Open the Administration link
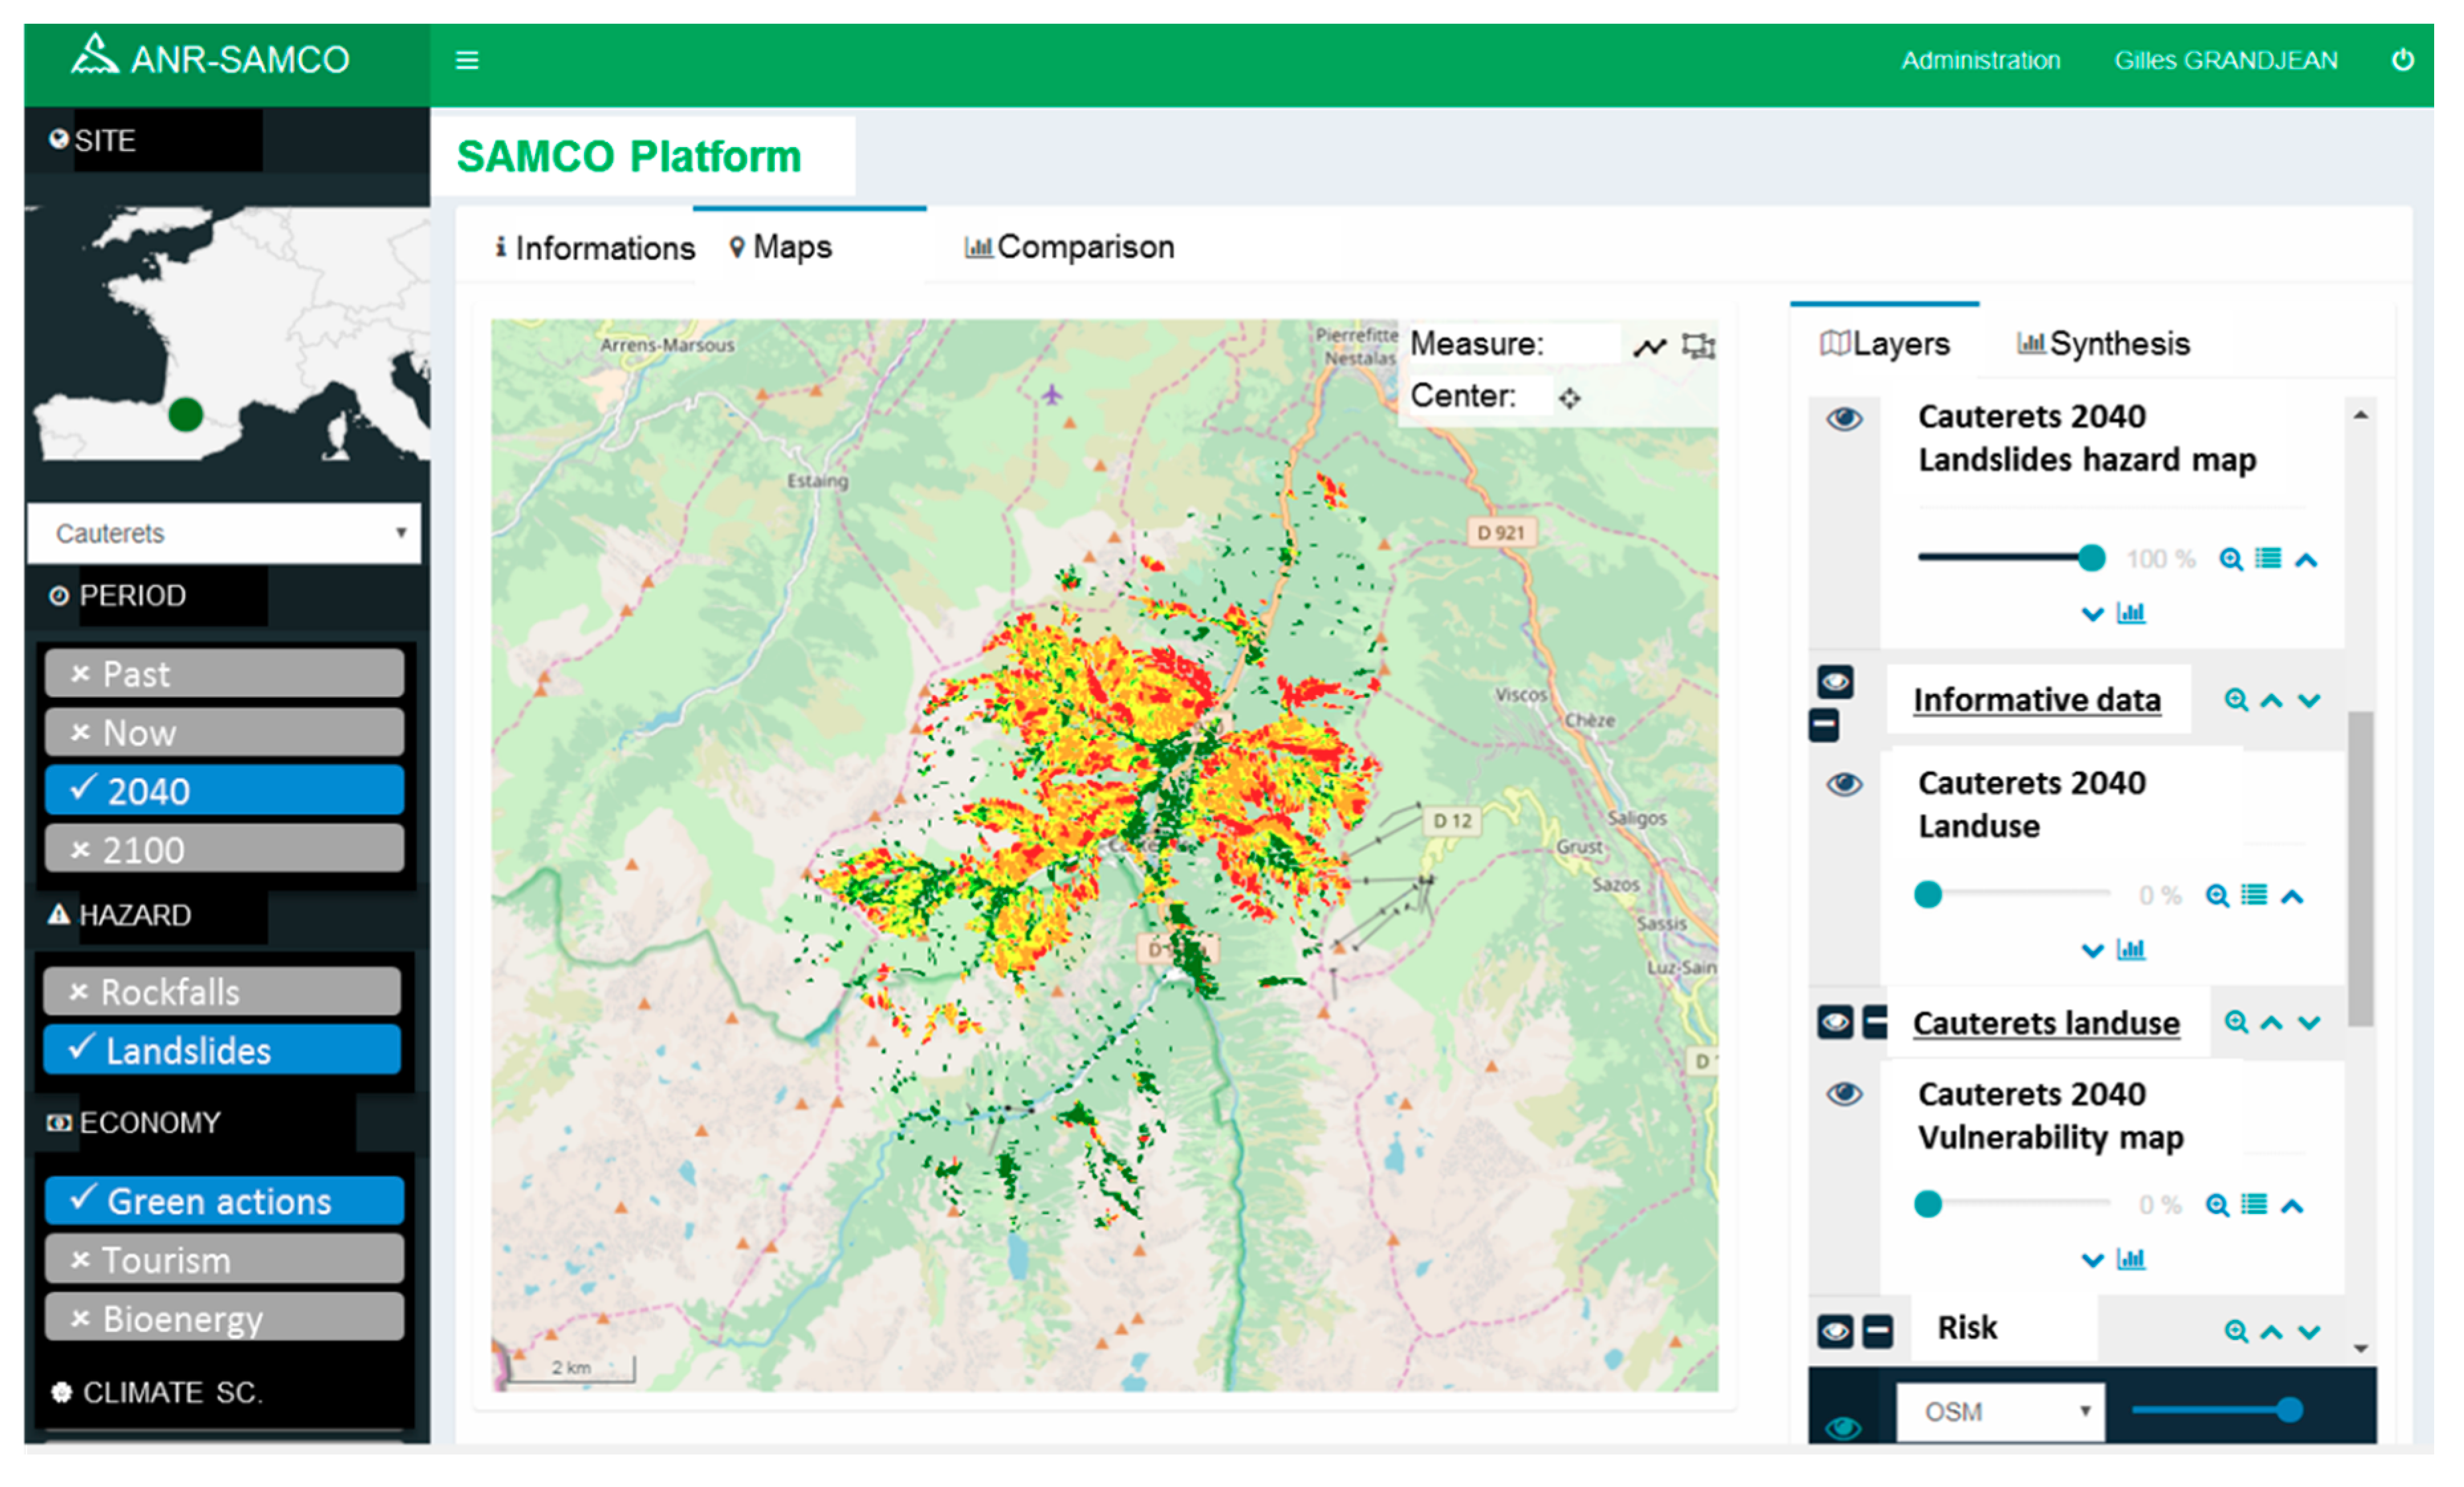Viewport: 2464px width, 1487px height. [x=1980, y=60]
